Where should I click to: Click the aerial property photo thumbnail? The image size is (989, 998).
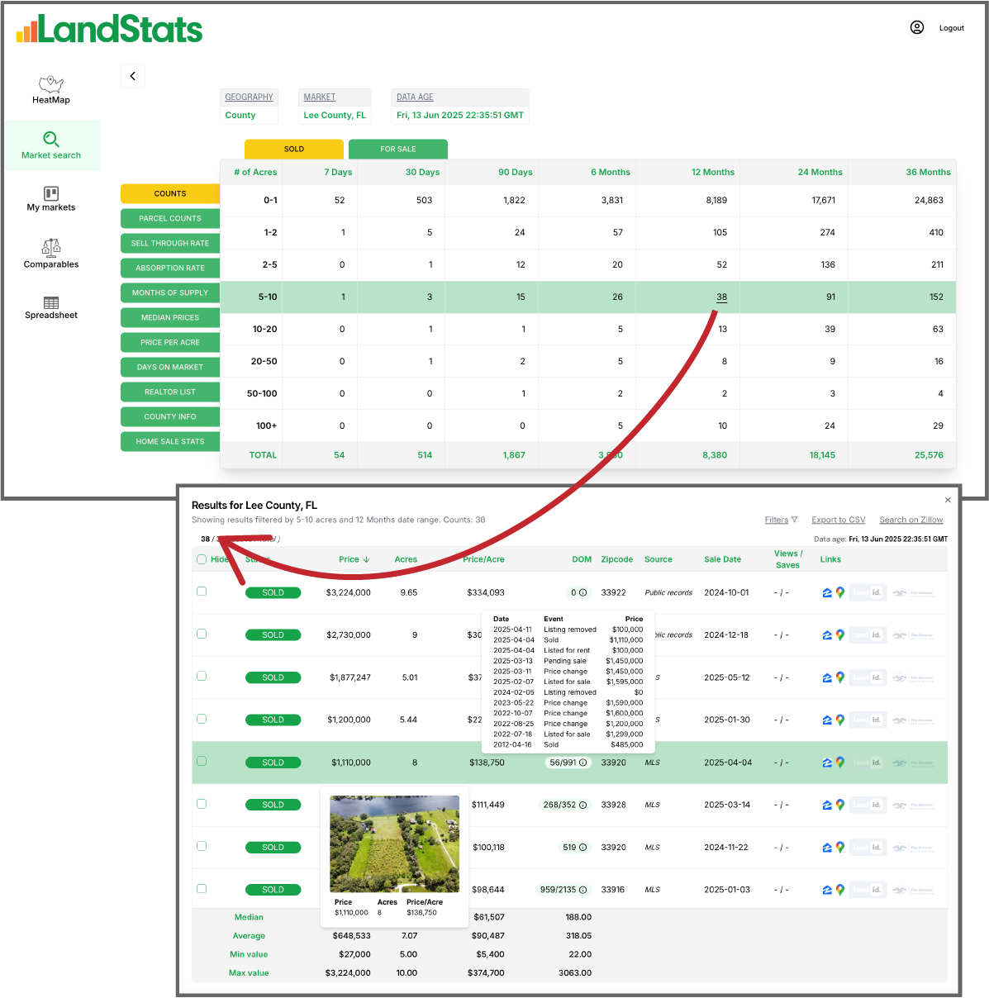394,844
